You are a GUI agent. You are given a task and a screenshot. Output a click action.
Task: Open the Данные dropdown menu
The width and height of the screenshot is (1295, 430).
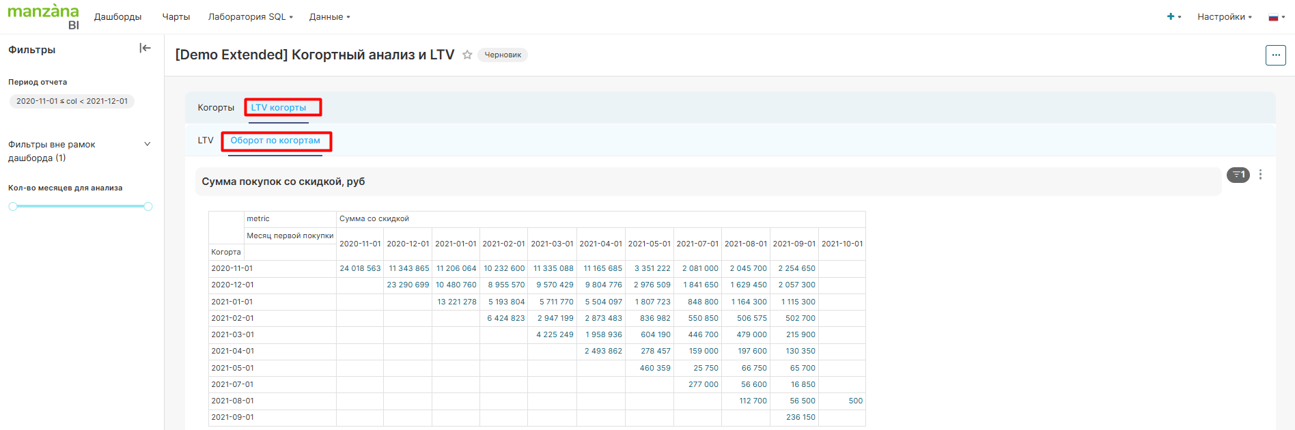tap(329, 16)
